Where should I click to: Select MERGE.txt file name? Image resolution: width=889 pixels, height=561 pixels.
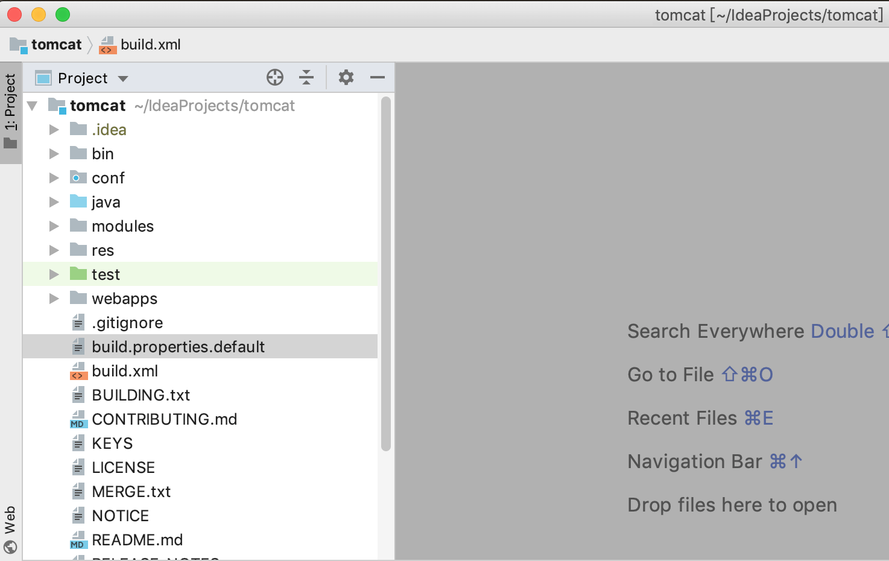coord(131,492)
